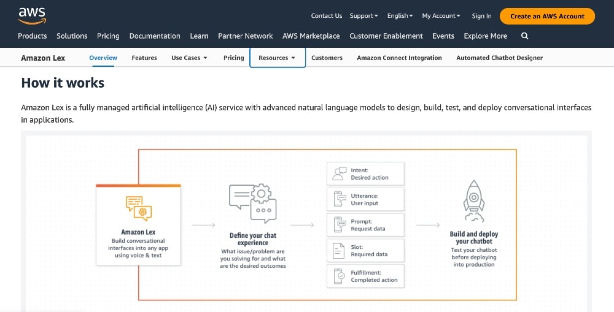
Task: Click "Define your chat experience" text
Action: (253, 239)
